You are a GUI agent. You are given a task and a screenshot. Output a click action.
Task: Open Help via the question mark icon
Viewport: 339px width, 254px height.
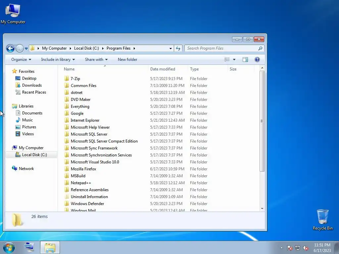[x=257, y=60]
